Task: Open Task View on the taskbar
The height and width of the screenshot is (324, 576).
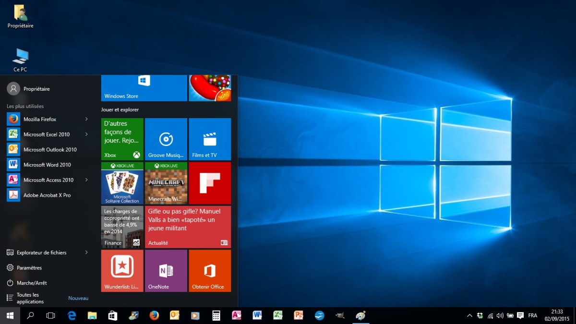Action: 50,315
